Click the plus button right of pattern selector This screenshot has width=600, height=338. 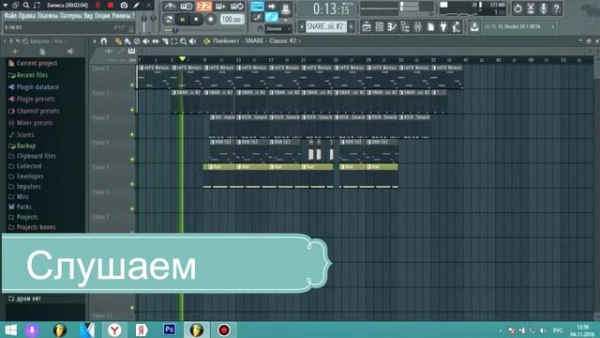tap(351, 26)
